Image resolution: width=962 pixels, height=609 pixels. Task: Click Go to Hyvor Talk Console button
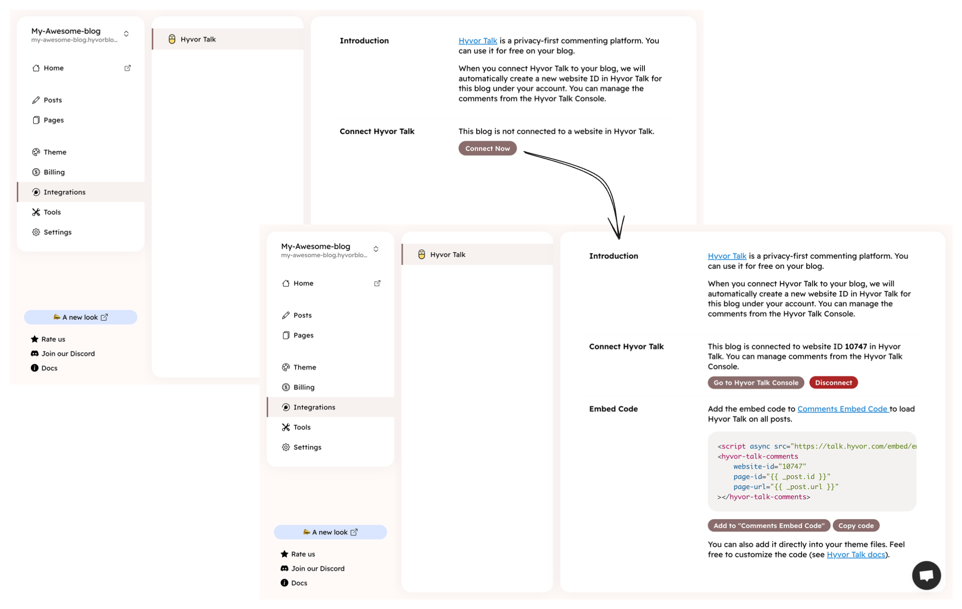click(x=755, y=383)
